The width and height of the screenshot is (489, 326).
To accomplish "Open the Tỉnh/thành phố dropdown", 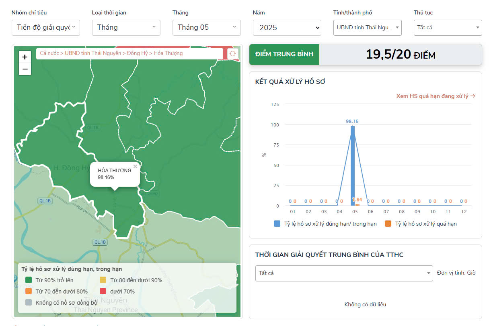I will coord(368,28).
